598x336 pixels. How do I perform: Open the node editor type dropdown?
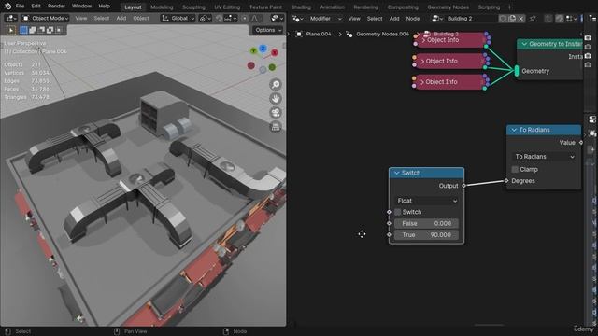[297, 19]
